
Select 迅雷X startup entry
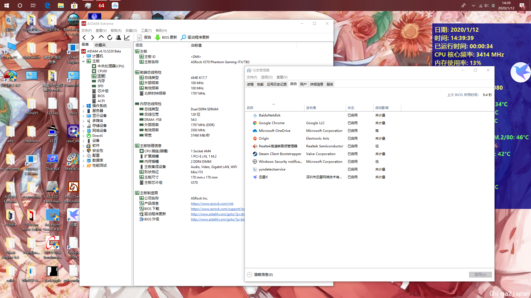369,177
